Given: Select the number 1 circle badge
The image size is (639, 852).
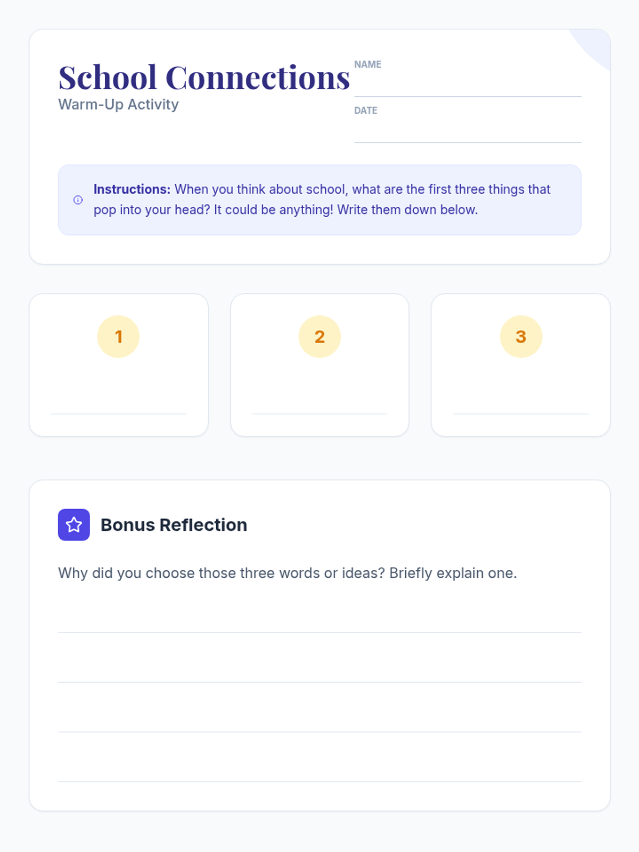Looking at the screenshot, I should 118,337.
